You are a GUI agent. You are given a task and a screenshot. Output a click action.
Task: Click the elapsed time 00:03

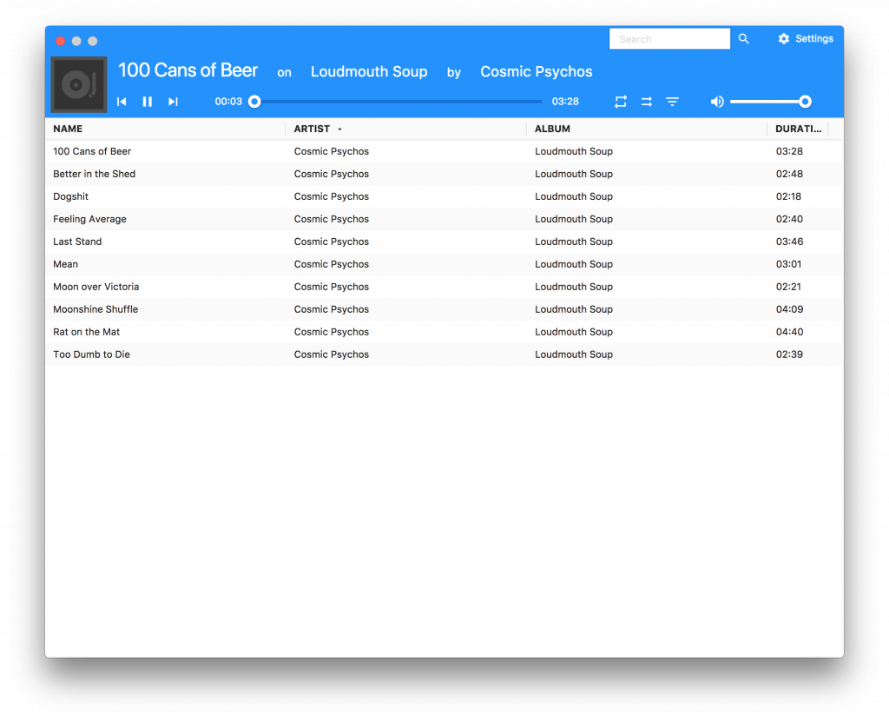click(228, 102)
